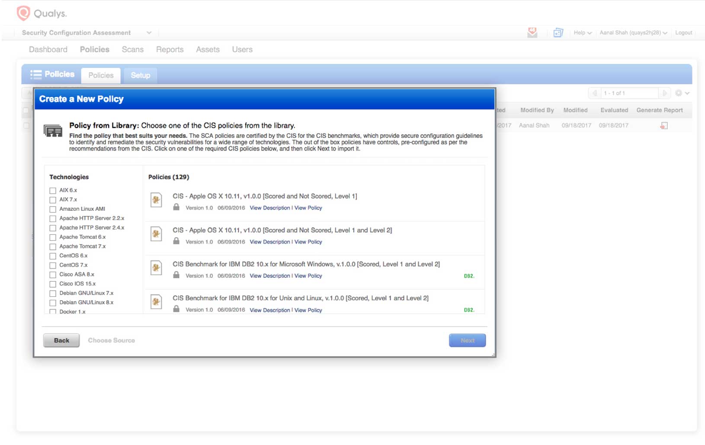Image resolution: width=705 pixels, height=445 pixels.
Task: Click the Qualys logo
Action: pyautogui.click(x=41, y=13)
